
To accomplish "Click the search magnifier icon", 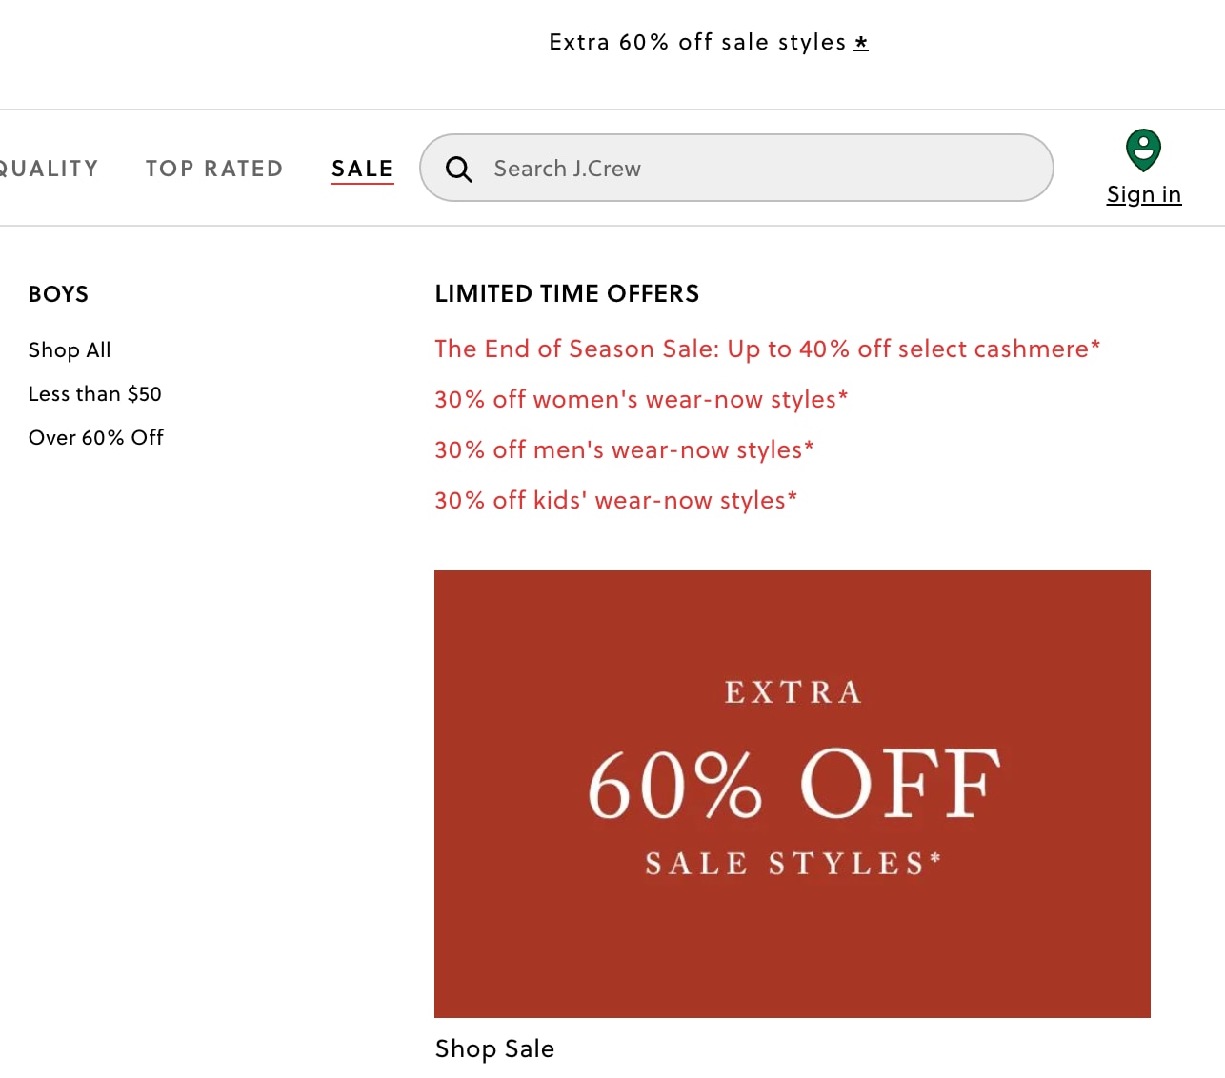I will click(x=459, y=169).
